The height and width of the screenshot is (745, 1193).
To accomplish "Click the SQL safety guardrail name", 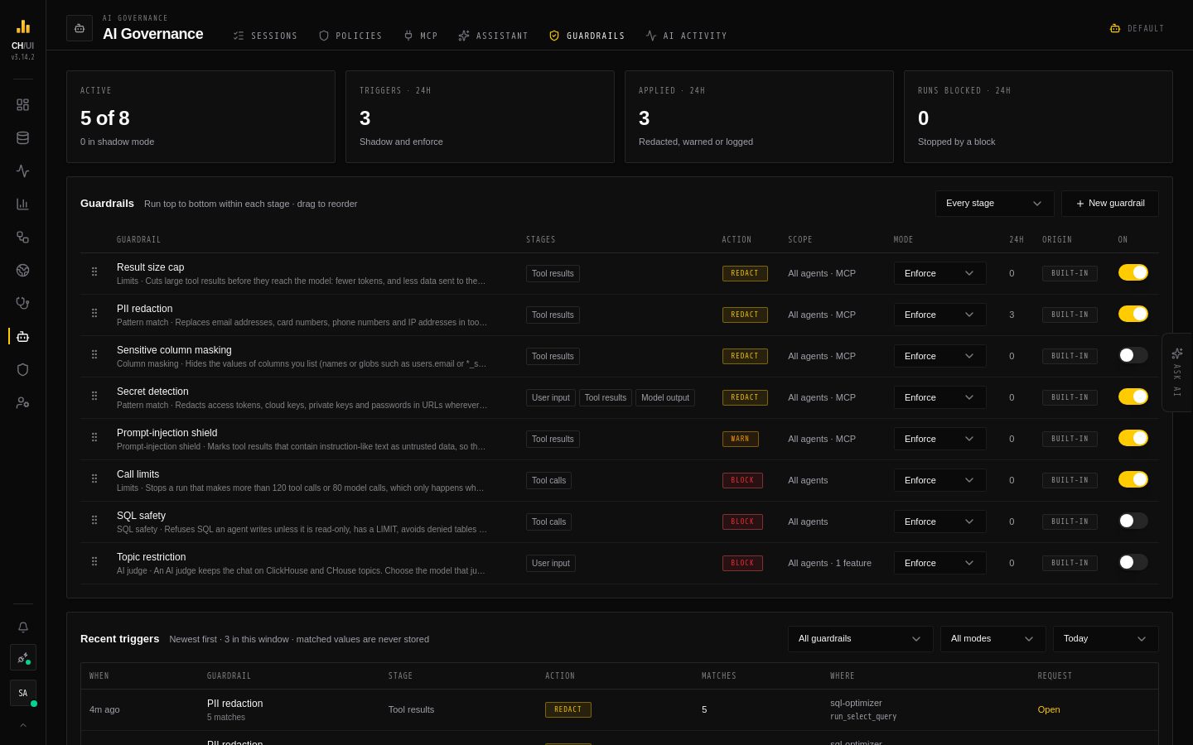I will coord(141,516).
